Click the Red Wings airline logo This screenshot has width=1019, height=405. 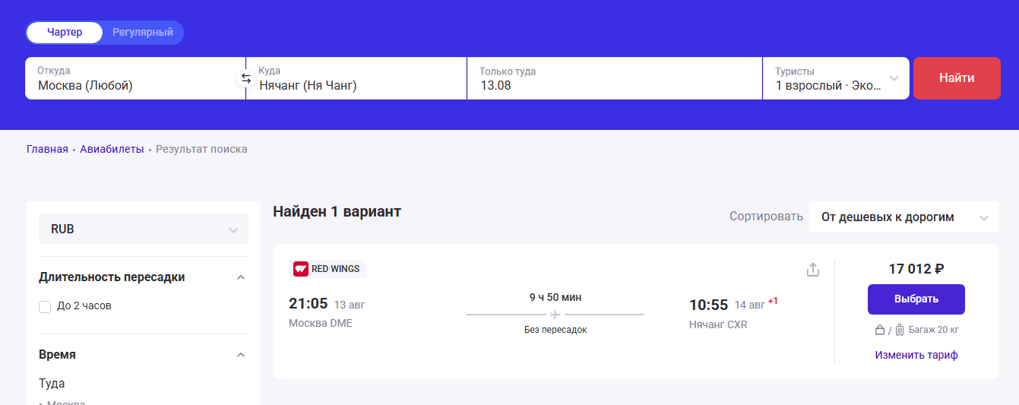301,269
